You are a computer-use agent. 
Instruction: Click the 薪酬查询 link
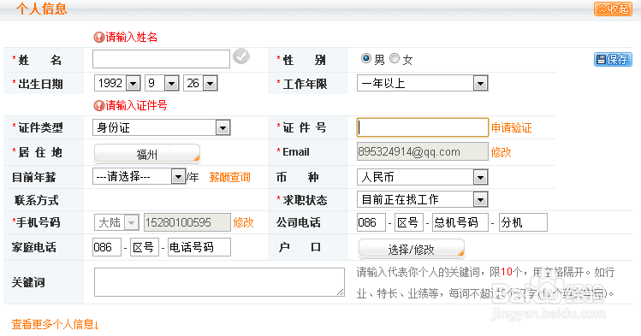click(x=229, y=177)
